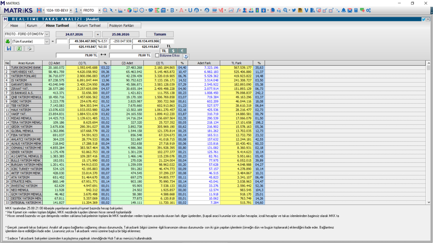The image size is (433, 243).
Task: Select TL currency toggle
Action: tap(164, 51)
